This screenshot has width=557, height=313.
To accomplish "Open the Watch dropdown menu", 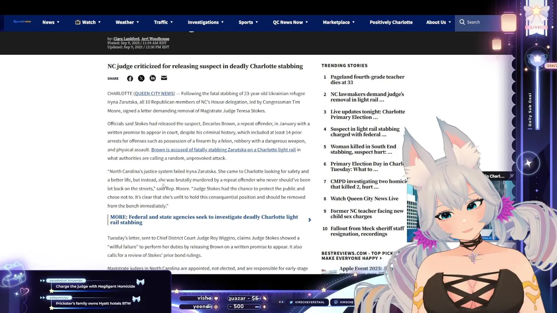I will pos(88,22).
